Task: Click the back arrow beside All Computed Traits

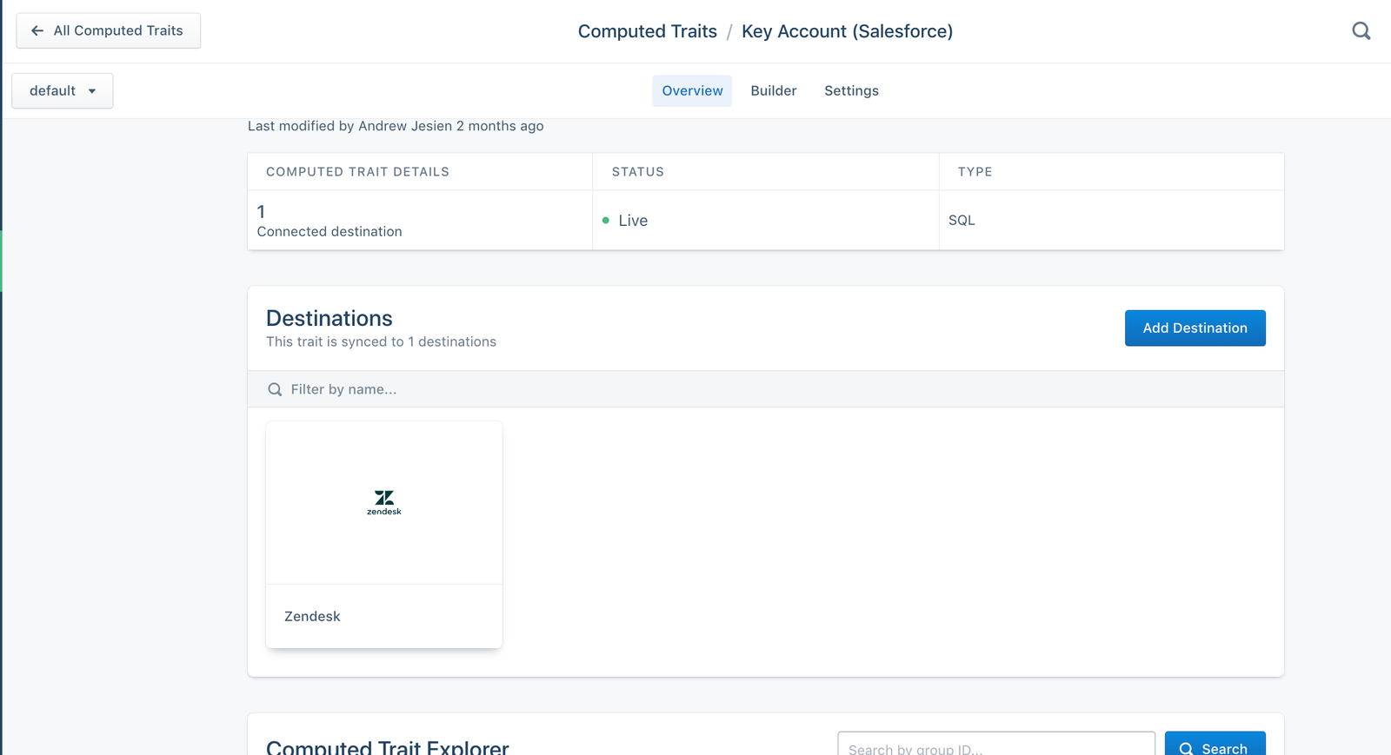Action: (x=37, y=30)
